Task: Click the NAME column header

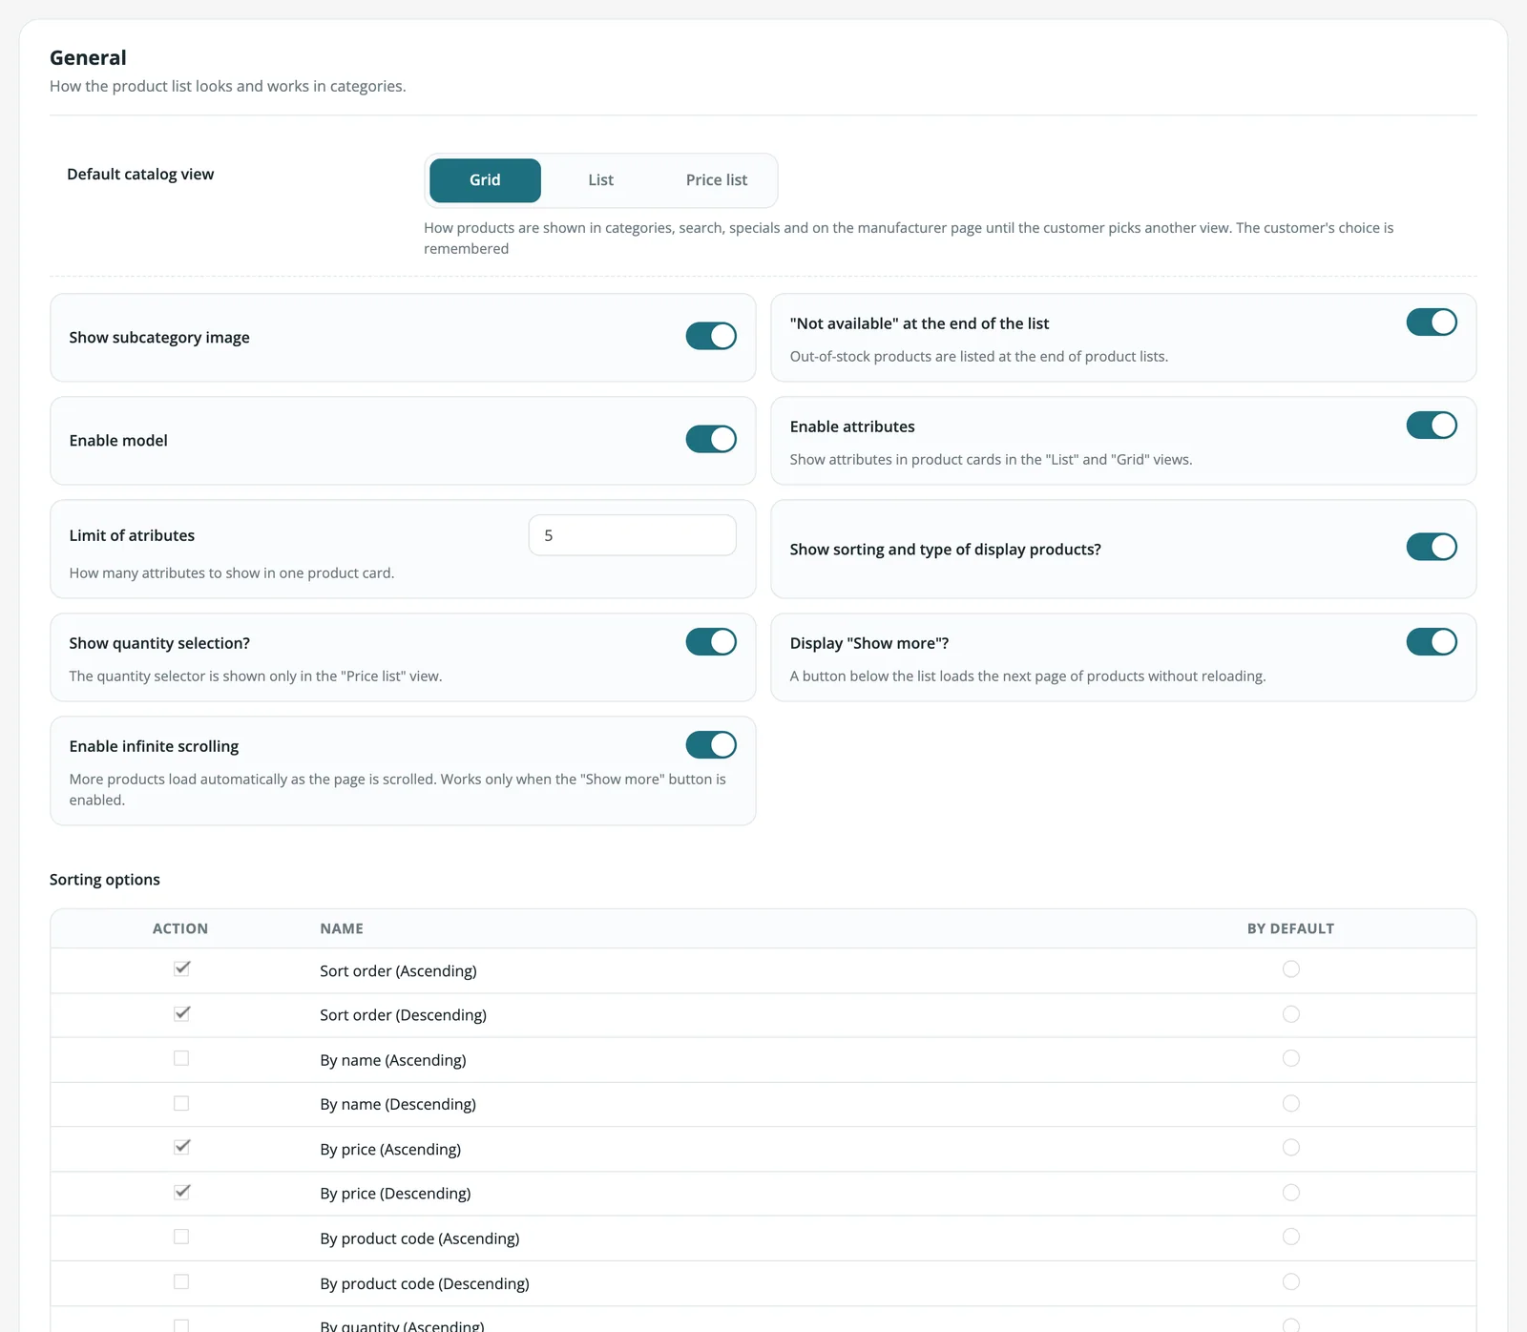Action: (342, 928)
